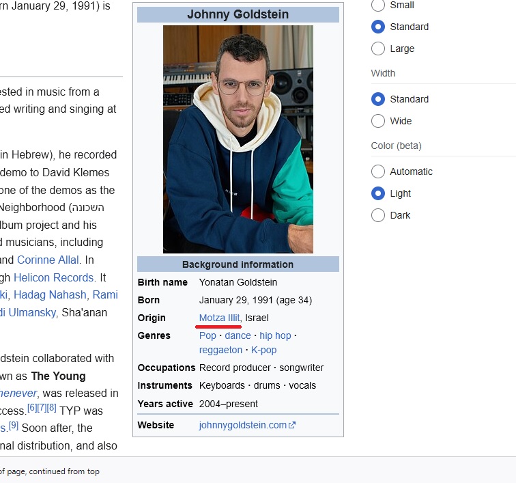Click the Instruments value Keyboards
This screenshot has height=483, width=516.
(222, 385)
